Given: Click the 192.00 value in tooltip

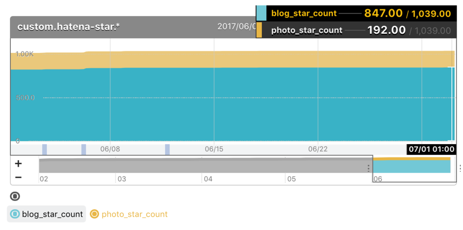Looking at the screenshot, I should tap(386, 30).
